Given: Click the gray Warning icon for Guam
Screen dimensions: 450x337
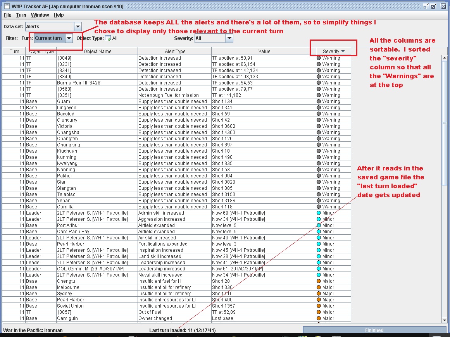Looking at the screenshot, I should coord(319,101).
